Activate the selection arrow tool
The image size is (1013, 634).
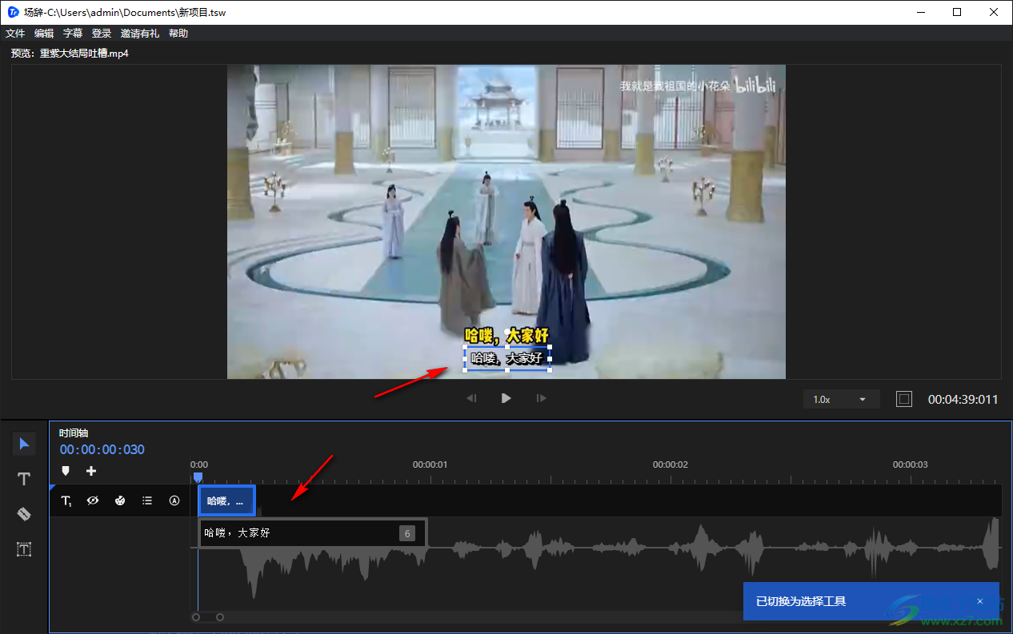tap(24, 444)
